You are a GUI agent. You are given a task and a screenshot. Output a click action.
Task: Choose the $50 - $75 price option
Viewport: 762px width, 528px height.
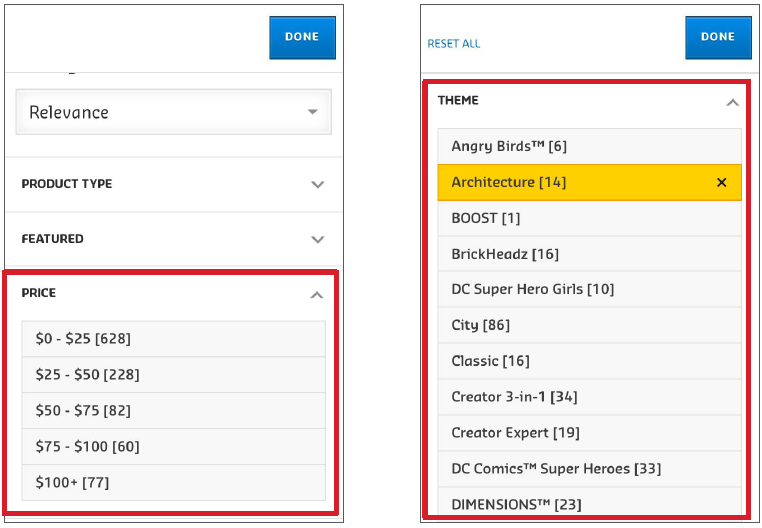click(x=173, y=411)
